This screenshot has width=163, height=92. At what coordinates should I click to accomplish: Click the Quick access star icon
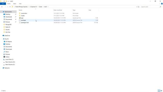click(x=3, y=12)
